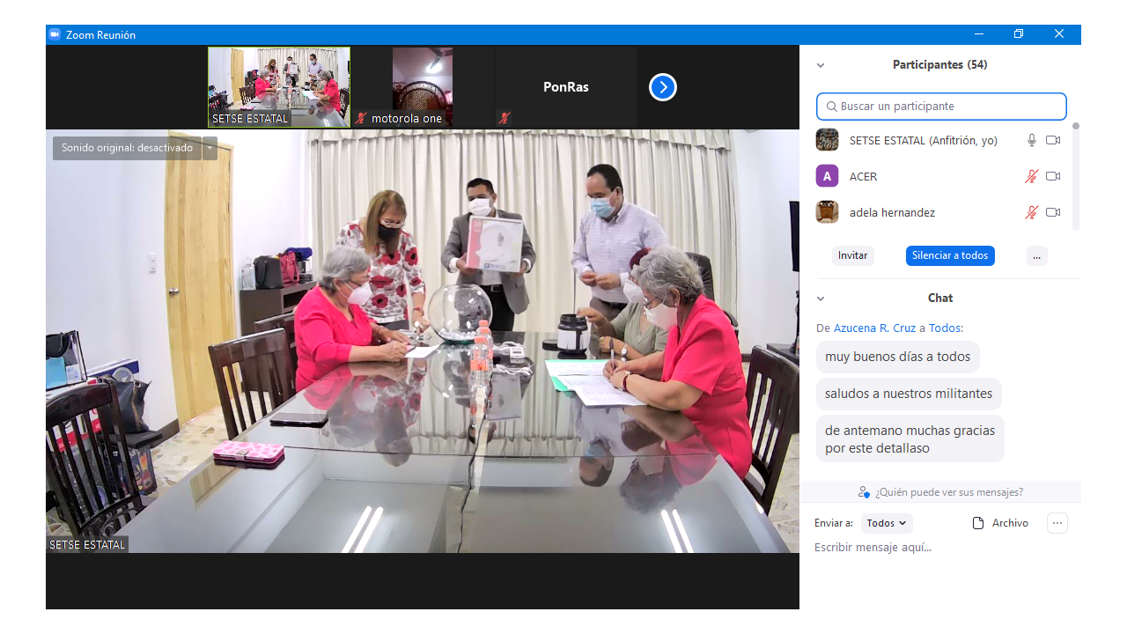Open participants more options (...) button
Screen dimensions: 1127x634
tap(1037, 255)
